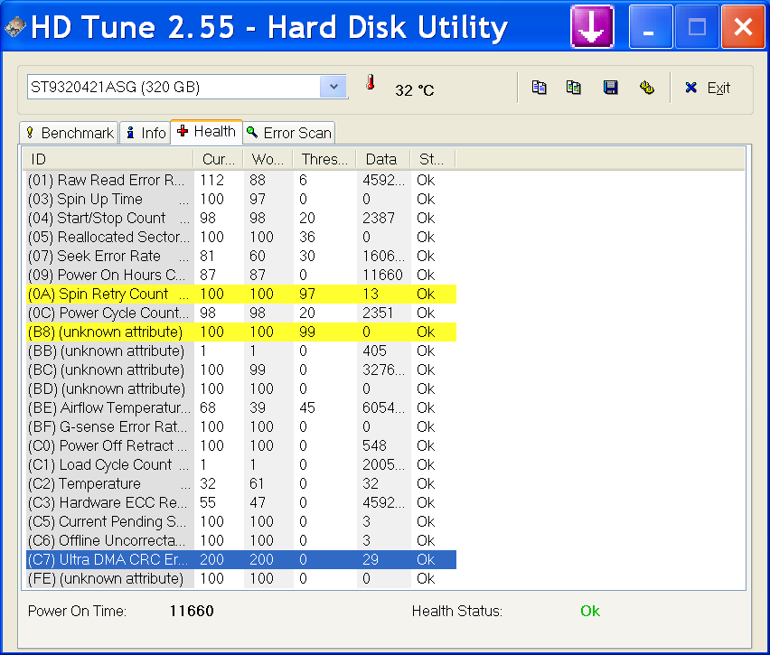Image resolution: width=770 pixels, height=655 pixels.
Task: Click the 2351 Power Cycle Count data value
Action: click(378, 313)
